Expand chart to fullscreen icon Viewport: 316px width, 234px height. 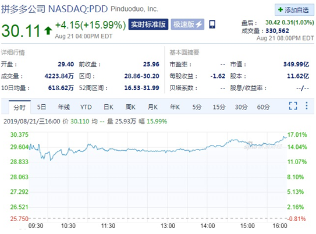pyautogui.click(x=293, y=105)
